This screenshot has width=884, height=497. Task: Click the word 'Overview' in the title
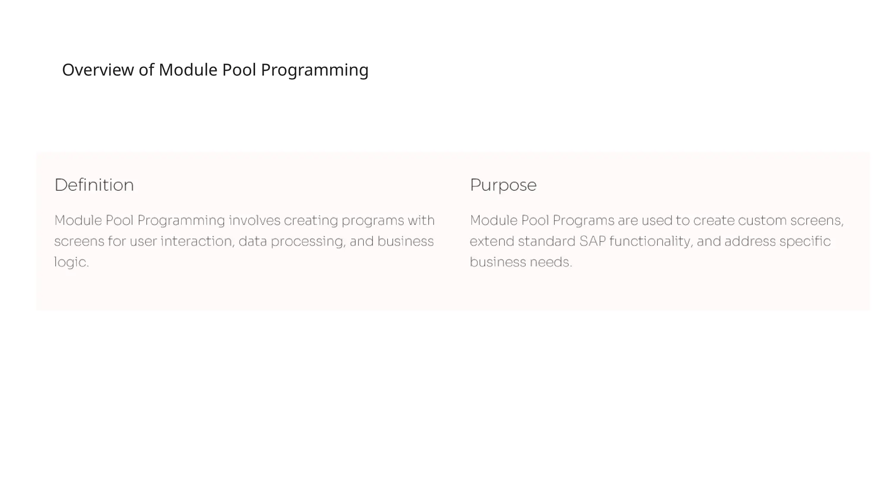point(98,70)
